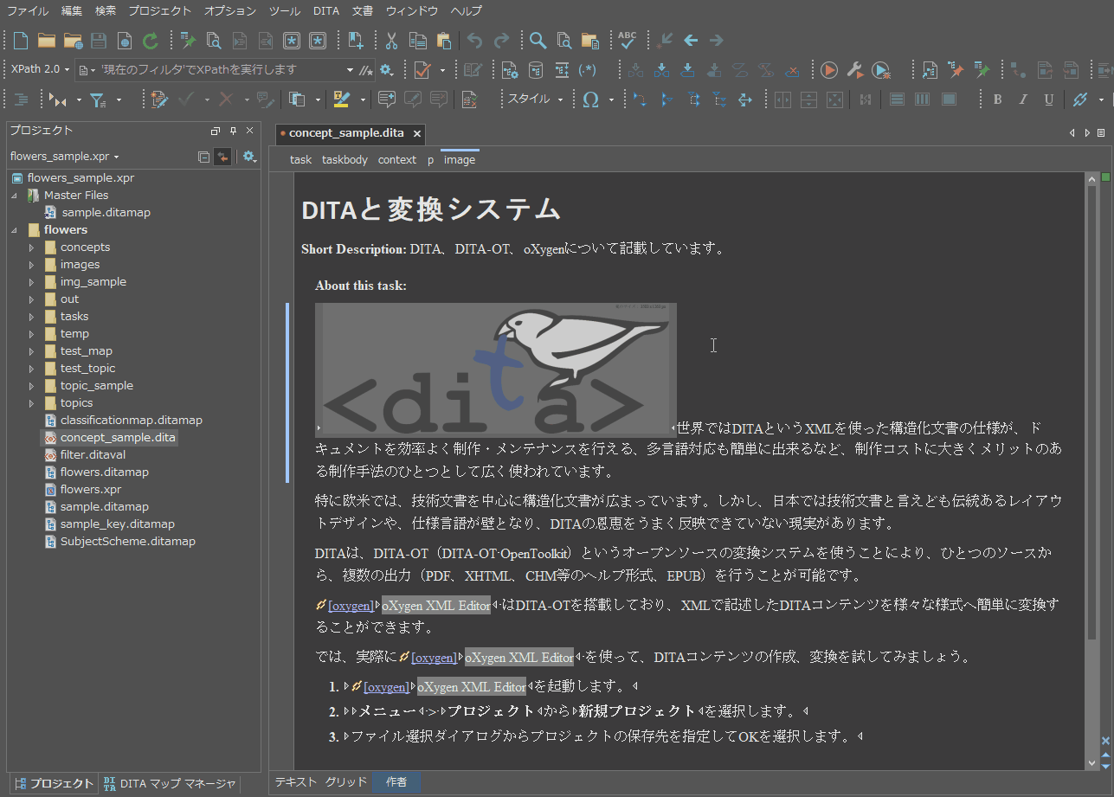Toggle Italic formatting button
Screen dimensions: 1114x797
1023,100
